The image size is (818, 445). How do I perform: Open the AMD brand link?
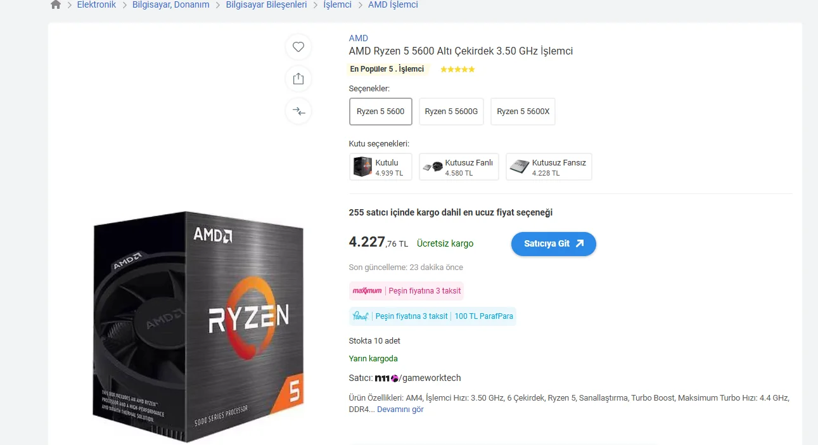(358, 38)
